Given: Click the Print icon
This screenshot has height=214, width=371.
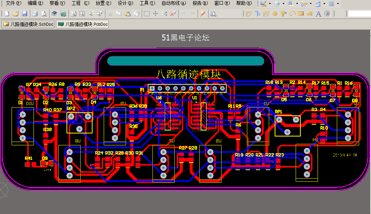Looking at the screenshot, I should [x=35, y=14].
